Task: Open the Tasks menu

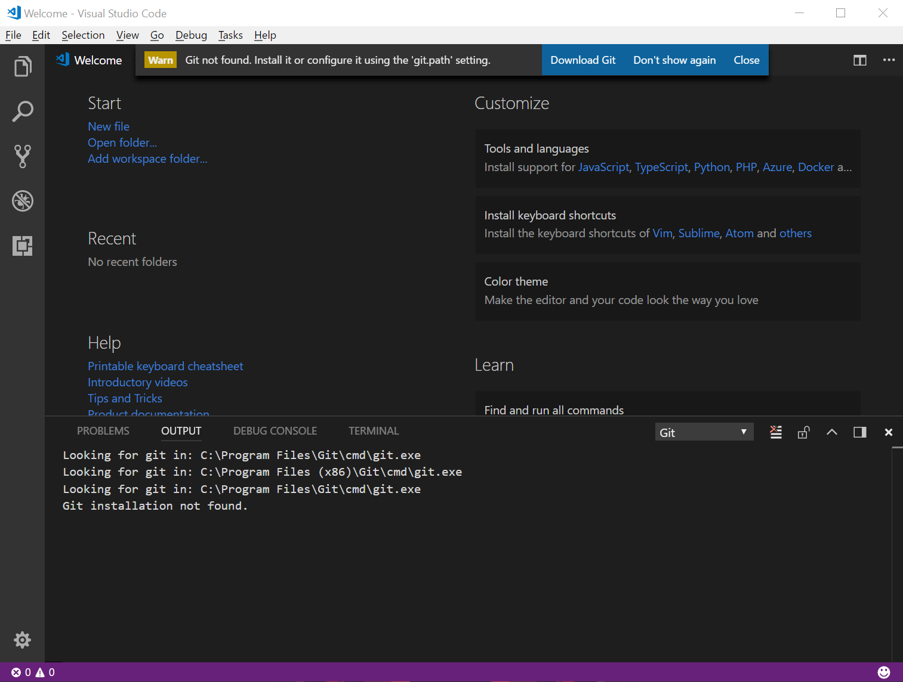Action: click(230, 35)
